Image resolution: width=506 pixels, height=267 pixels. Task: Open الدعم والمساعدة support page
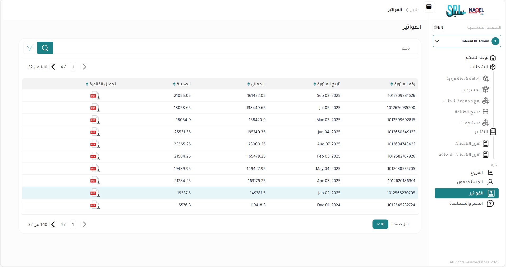tap(466, 203)
